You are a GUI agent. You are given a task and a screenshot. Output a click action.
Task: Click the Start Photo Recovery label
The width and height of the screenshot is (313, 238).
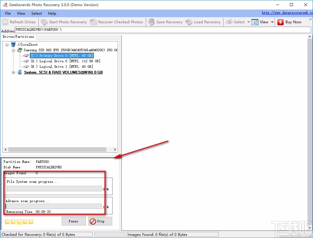click(68, 22)
